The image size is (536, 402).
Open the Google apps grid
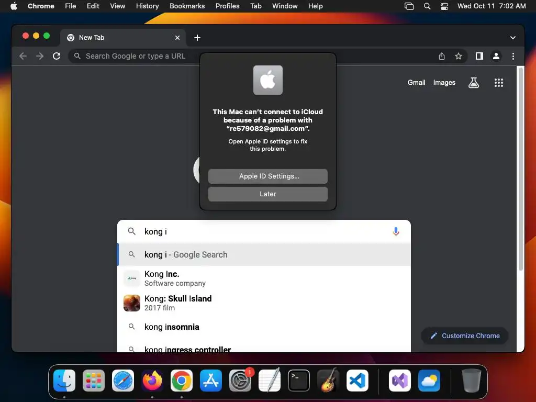tap(498, 82)
